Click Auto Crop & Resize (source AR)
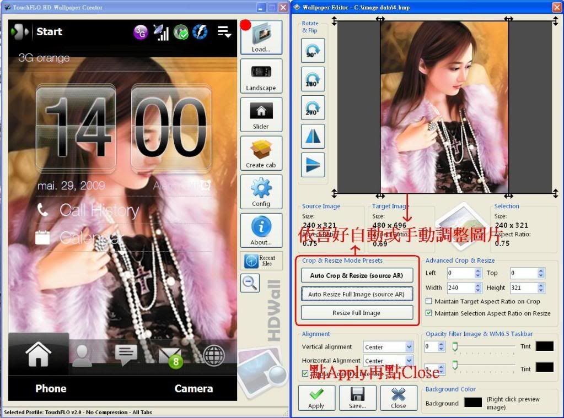Image resolution: width=564 pixels, height=418 pixels. point(357,276)
